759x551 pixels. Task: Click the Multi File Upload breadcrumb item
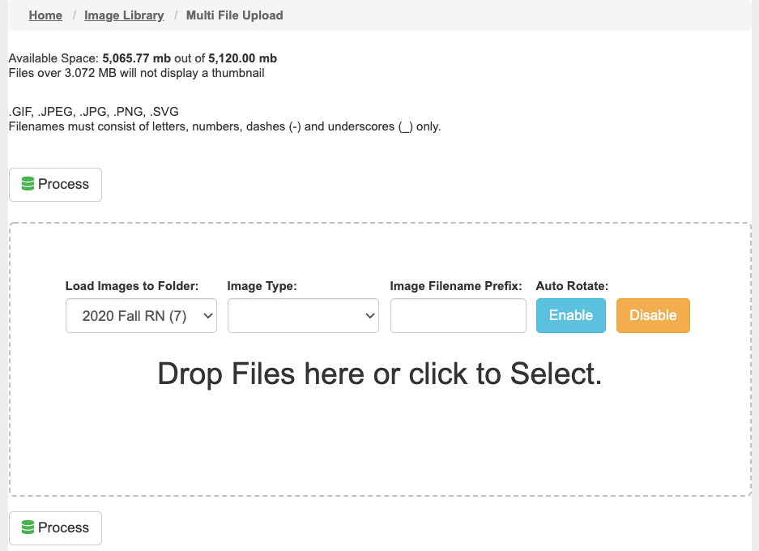click(235, 15)
